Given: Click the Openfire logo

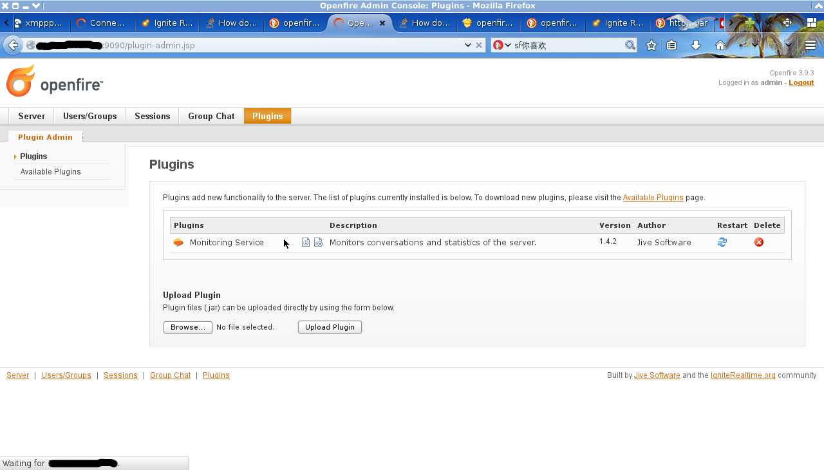Looking at the screenshot, I should point(55,81).
